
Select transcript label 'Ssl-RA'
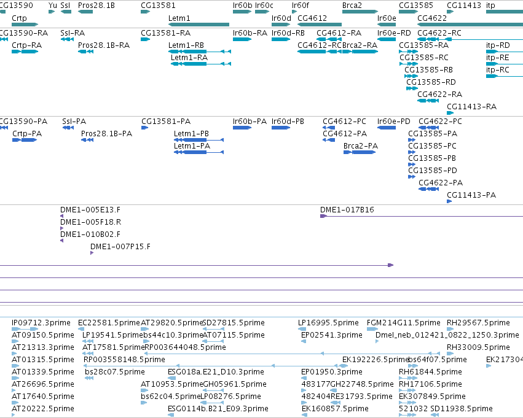(73, 33)
